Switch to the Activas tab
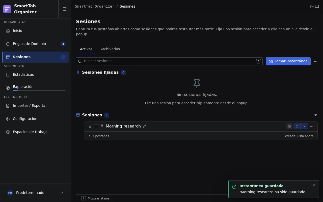Viewport: 323px width, 202px height. click(x=86, y=49)
